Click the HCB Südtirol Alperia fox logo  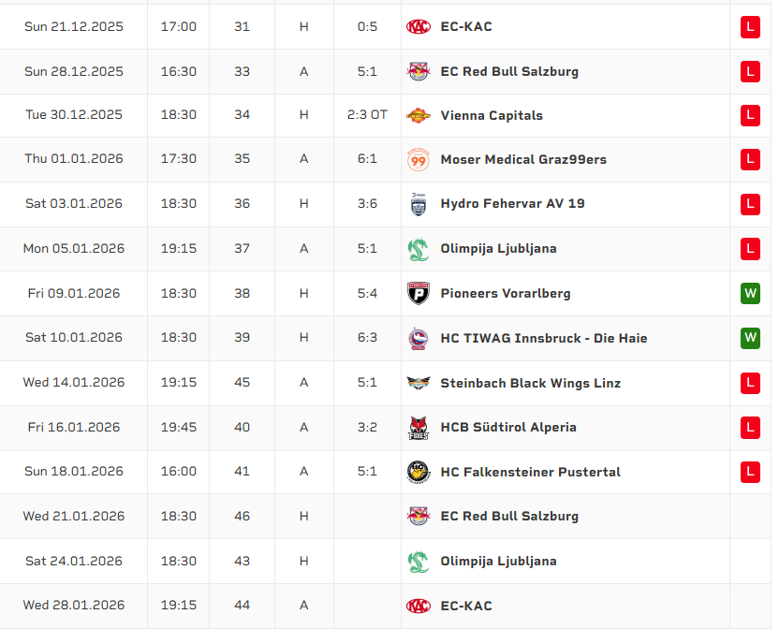coord(418,428)
